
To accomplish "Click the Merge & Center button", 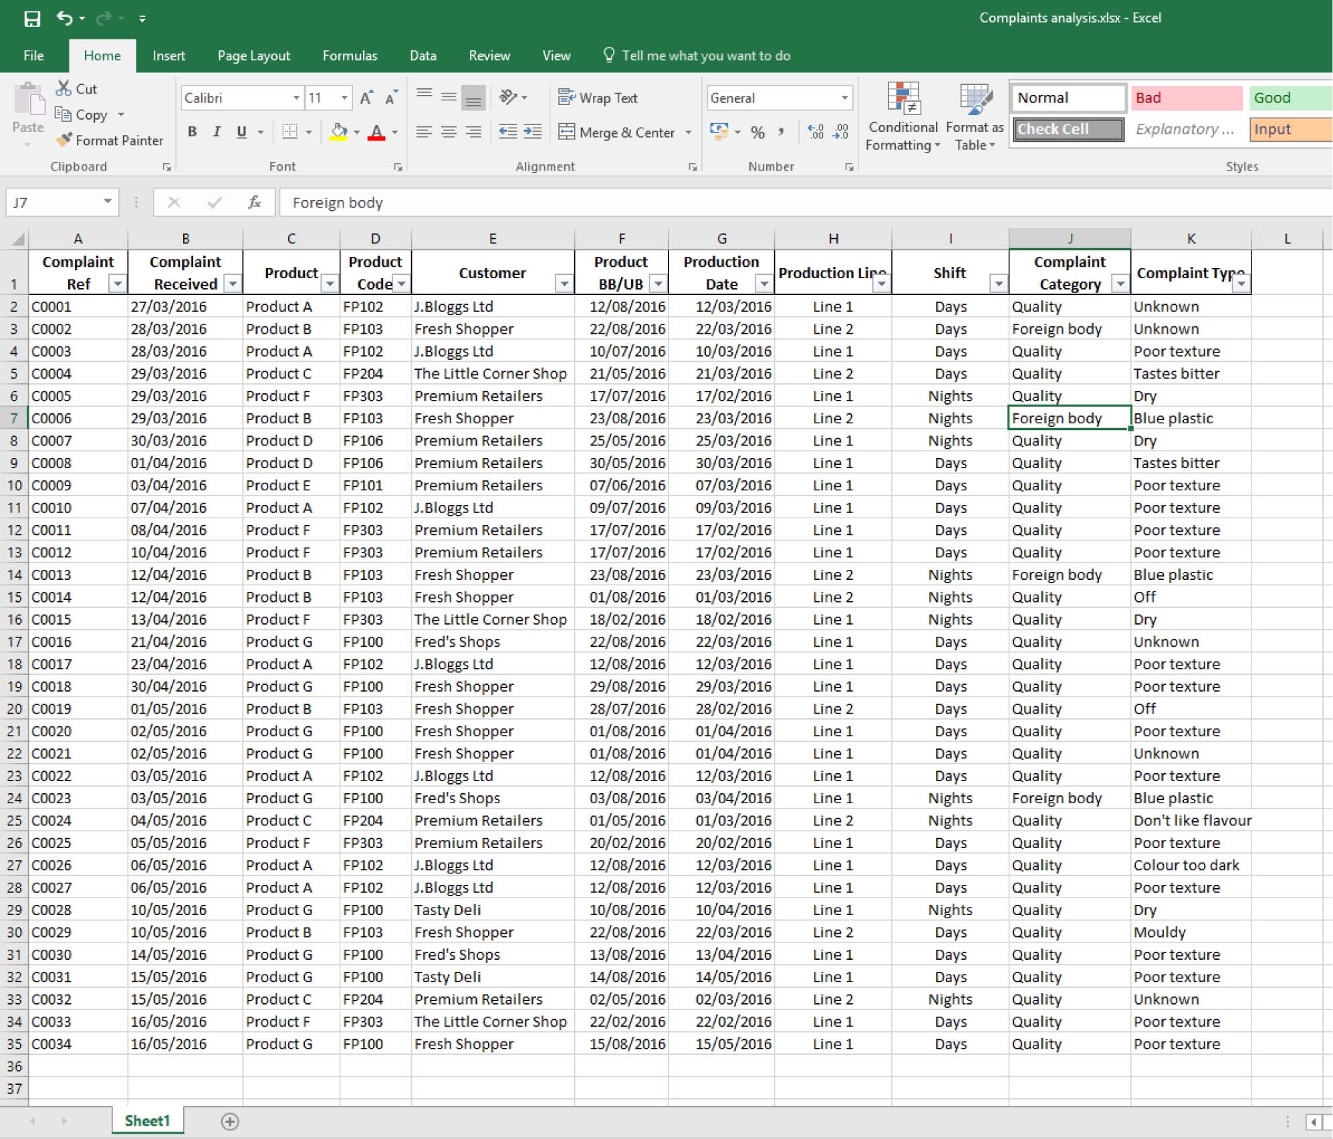I will click(x=616, y=132).
